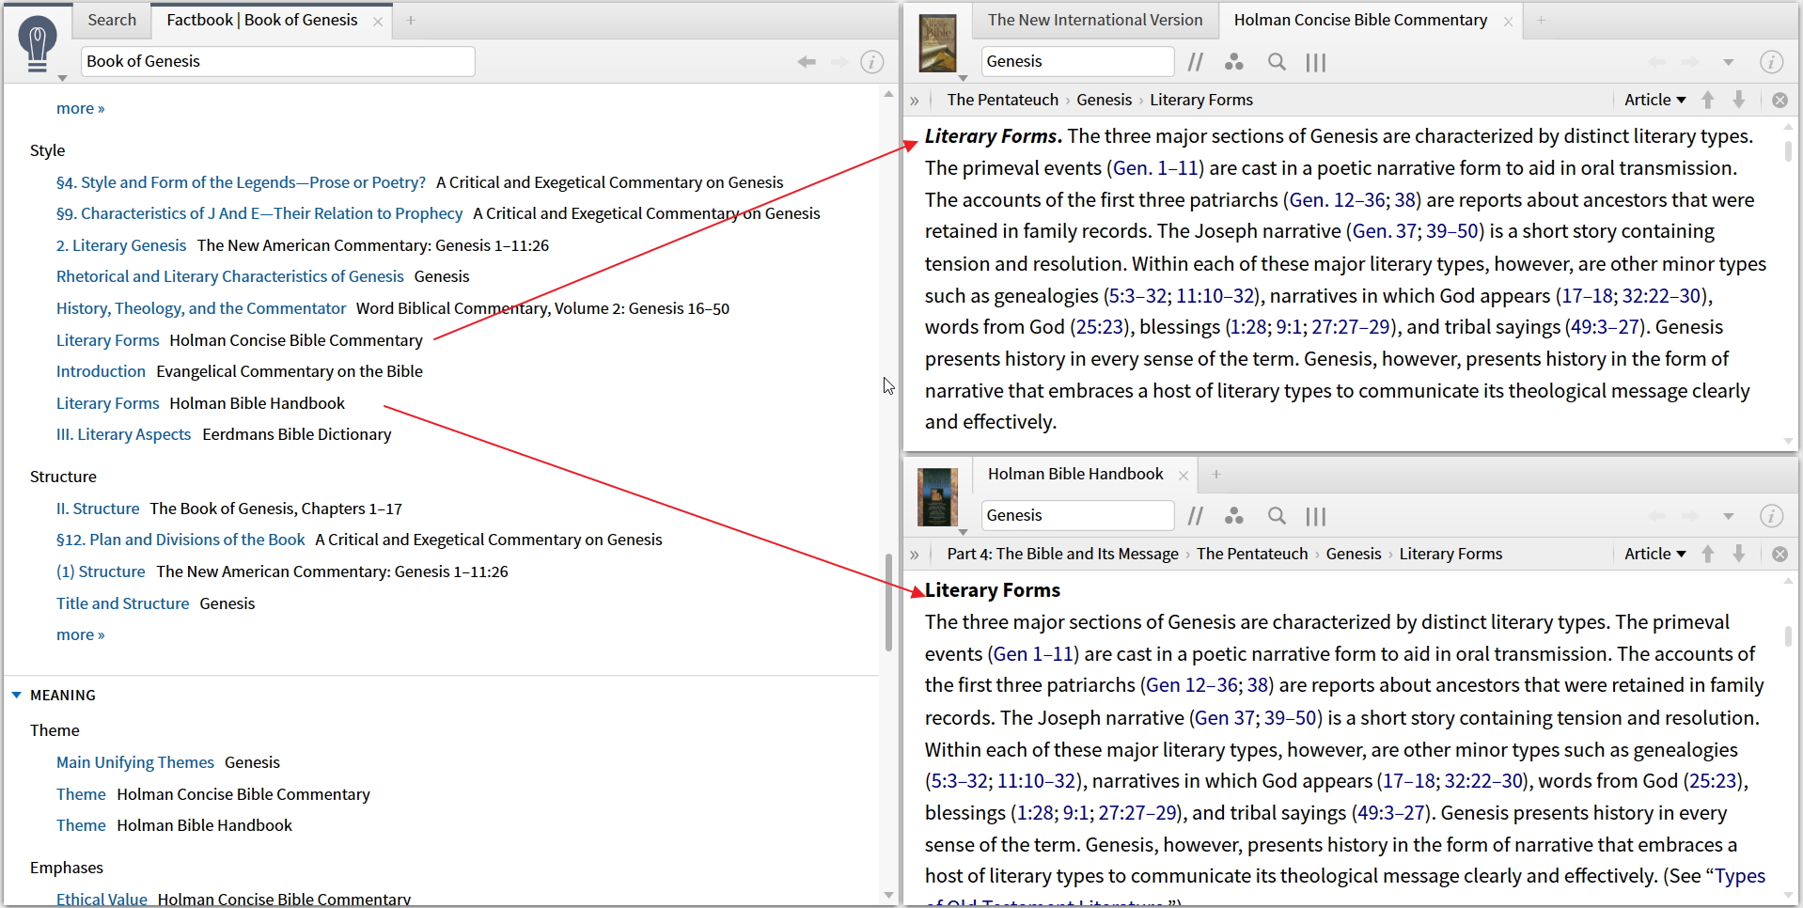Close locator bar in Concise Commentary panel
Image resolution: width=1803 pixels, height=908 pixels.
tap(1780, 101)
